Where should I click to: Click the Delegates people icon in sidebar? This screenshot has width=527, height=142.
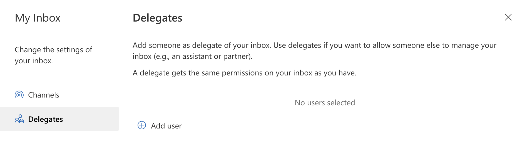click(x=19, y=119)
